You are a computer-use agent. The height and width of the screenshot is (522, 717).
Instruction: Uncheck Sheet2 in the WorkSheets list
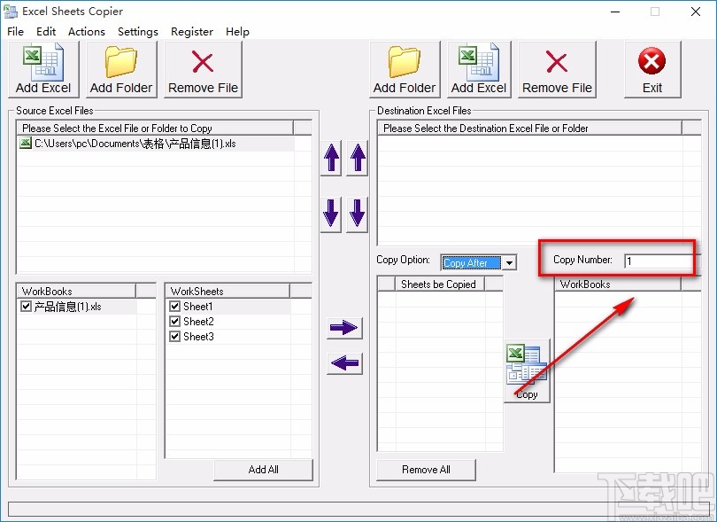(x=174, y=321)
